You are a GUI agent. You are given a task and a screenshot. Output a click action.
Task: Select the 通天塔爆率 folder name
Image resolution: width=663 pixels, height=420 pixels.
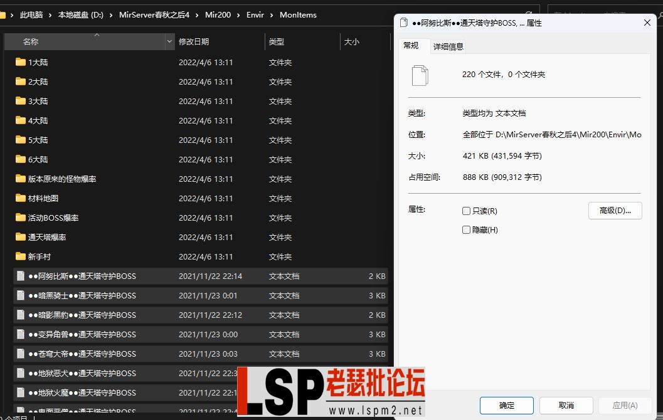pos(47,237)
